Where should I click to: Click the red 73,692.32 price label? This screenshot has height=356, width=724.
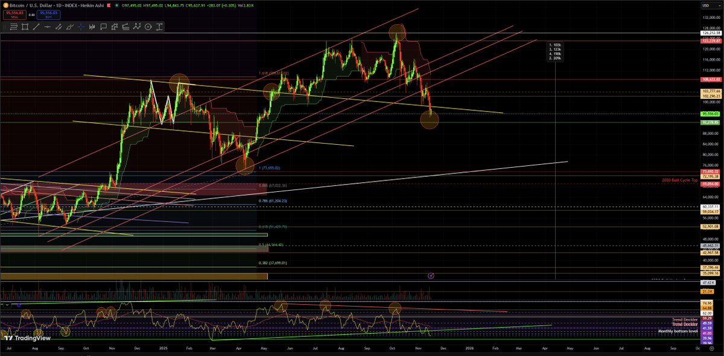[x=711, y=171]
